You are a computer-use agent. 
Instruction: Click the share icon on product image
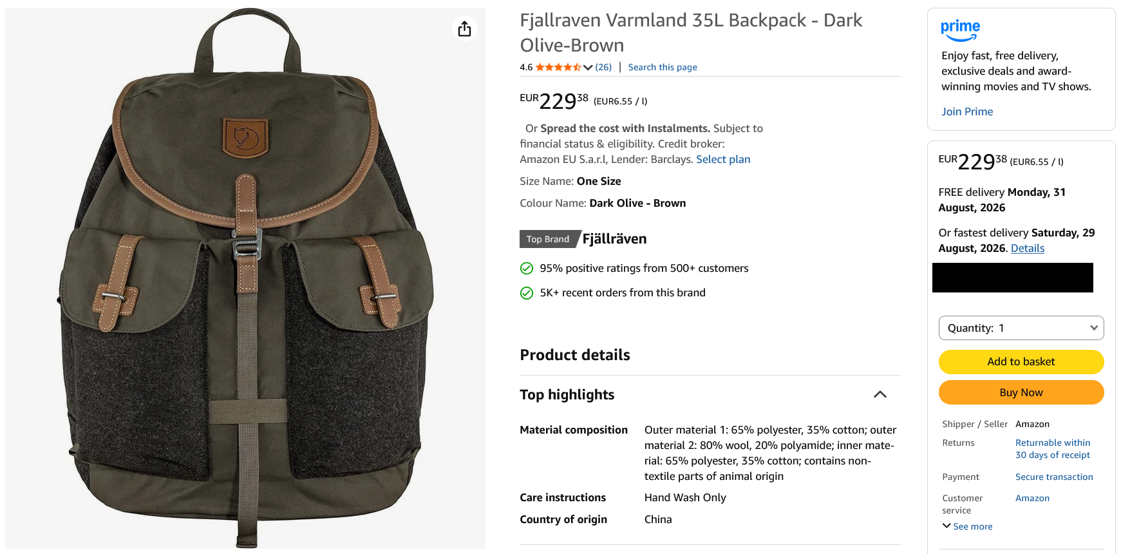tap(464, 29)
